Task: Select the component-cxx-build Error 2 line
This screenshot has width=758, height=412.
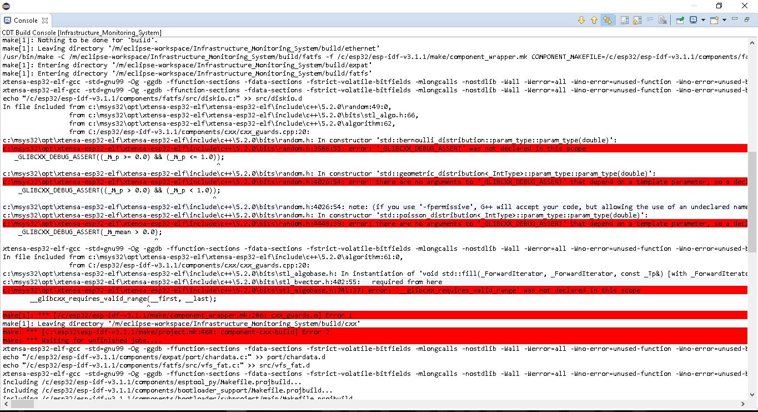Action: tap(167, 332)
